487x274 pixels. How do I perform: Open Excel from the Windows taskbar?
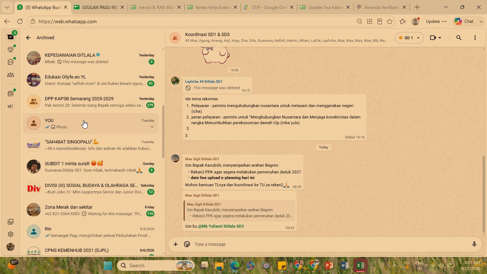[x=360, y=265]
